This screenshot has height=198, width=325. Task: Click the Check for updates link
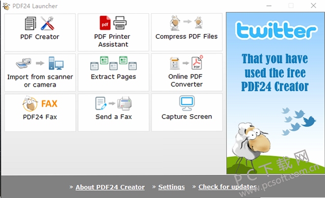(x=227, y=187)
